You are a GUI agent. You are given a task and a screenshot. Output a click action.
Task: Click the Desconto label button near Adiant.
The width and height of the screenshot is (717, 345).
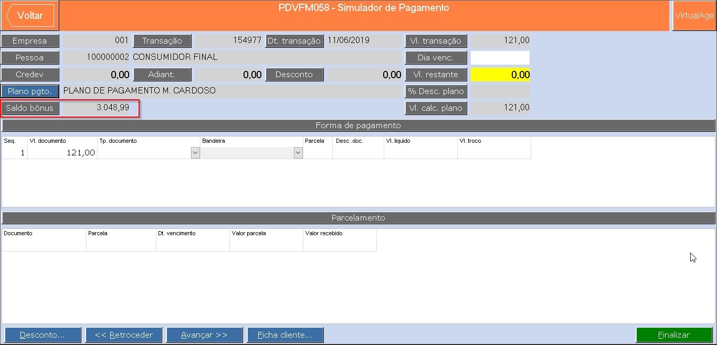coord(294,75)
